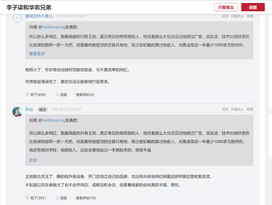The height and width of the screenshot is (205, 272).
Task: Click text line starting 不知道以后生意做大了
Action: (x=104, y=185)
